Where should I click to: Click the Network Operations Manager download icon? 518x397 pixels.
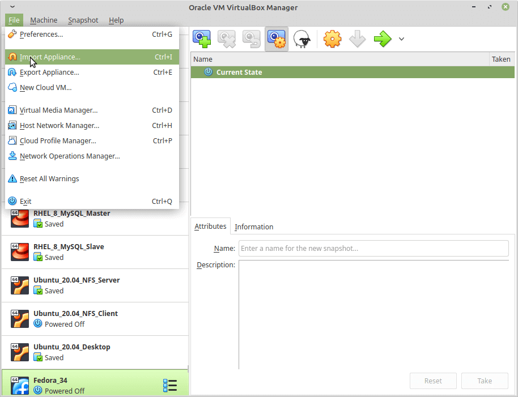tap(12, 155)
